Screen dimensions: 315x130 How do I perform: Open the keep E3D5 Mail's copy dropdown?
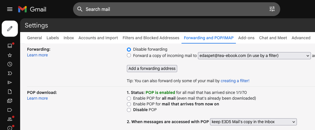(x=253, y=122)
